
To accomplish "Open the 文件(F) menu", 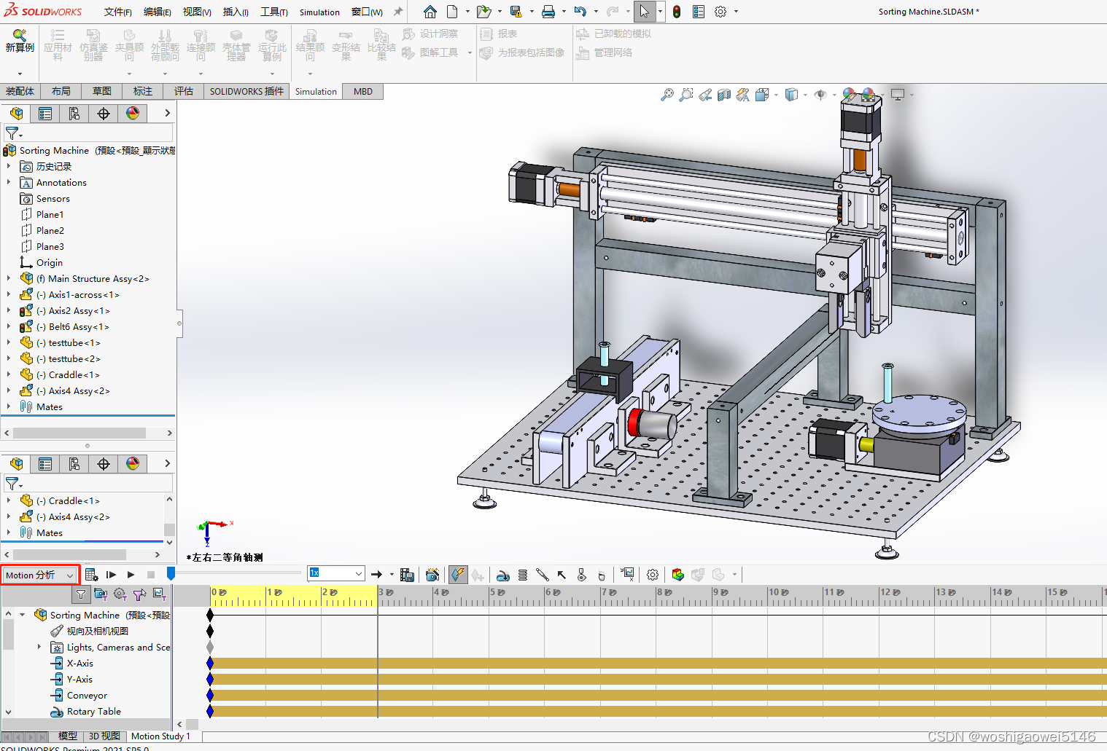I will (118, 12).
